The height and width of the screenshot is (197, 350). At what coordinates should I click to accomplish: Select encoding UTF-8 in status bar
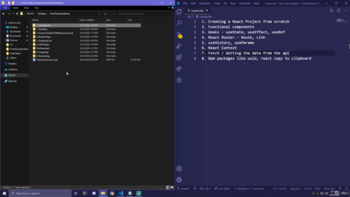[x=308, y=188]
